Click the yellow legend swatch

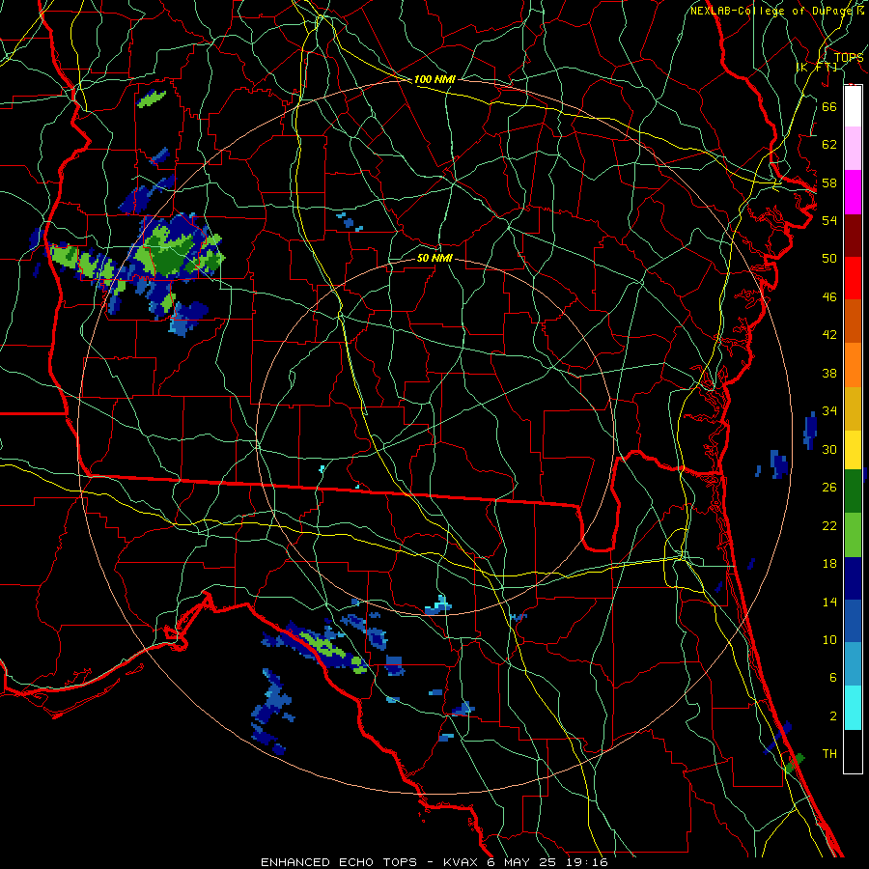pos(853,450)
